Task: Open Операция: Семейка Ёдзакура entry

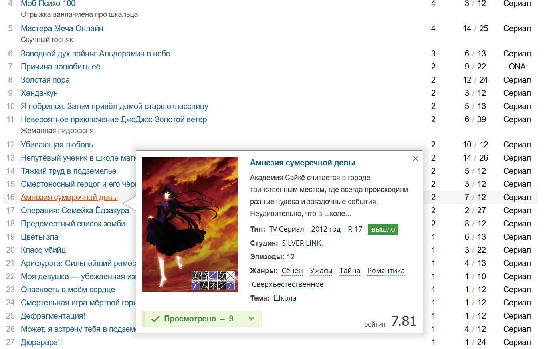Action: click(75, 210)
